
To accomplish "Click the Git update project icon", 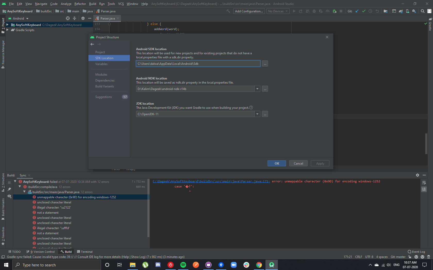I will pyautogui.click(x=357, y=11).
